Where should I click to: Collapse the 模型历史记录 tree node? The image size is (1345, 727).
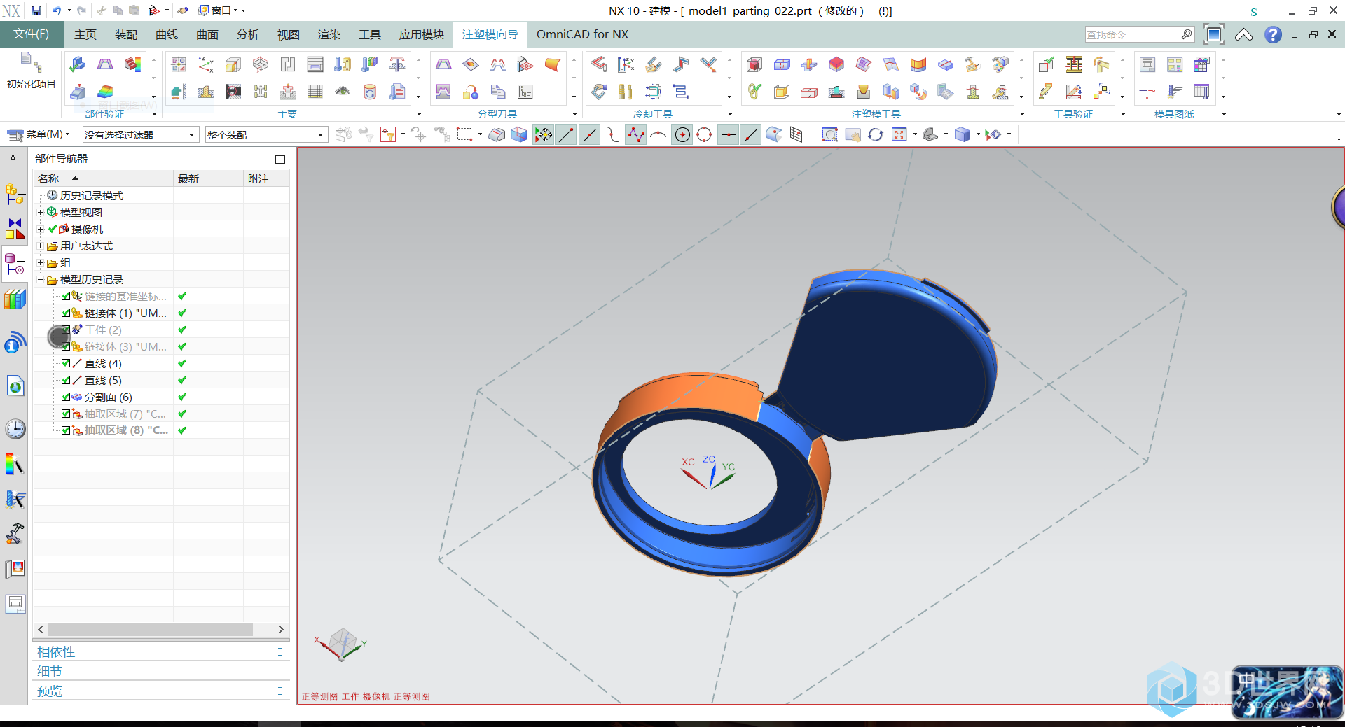click(41, 279)
